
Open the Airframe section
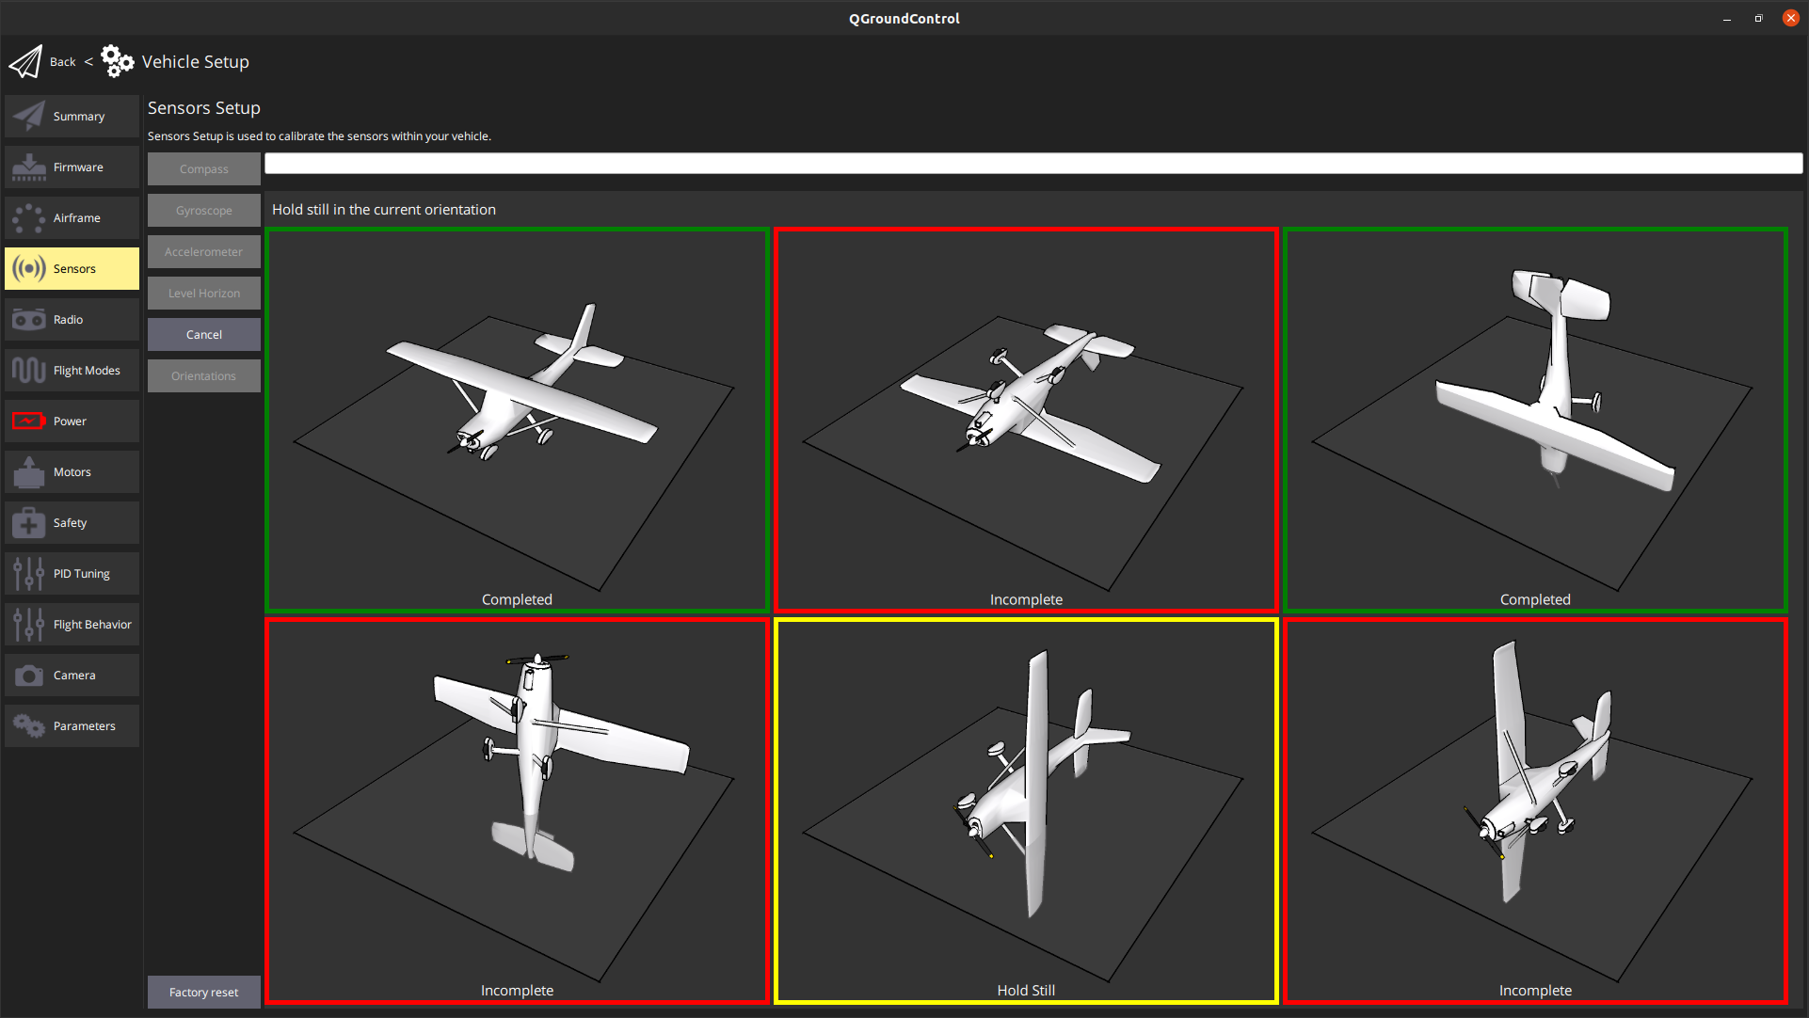coord(72,217)
